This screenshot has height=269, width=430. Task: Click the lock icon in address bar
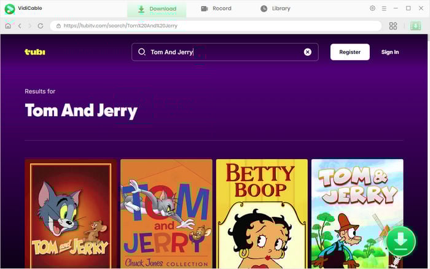[58, 26]
